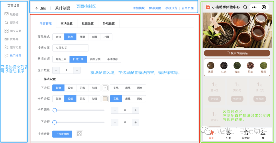Open 卡片边框 beige color swatch
Viewport: 276px width, 143px height.
(105, 99)
